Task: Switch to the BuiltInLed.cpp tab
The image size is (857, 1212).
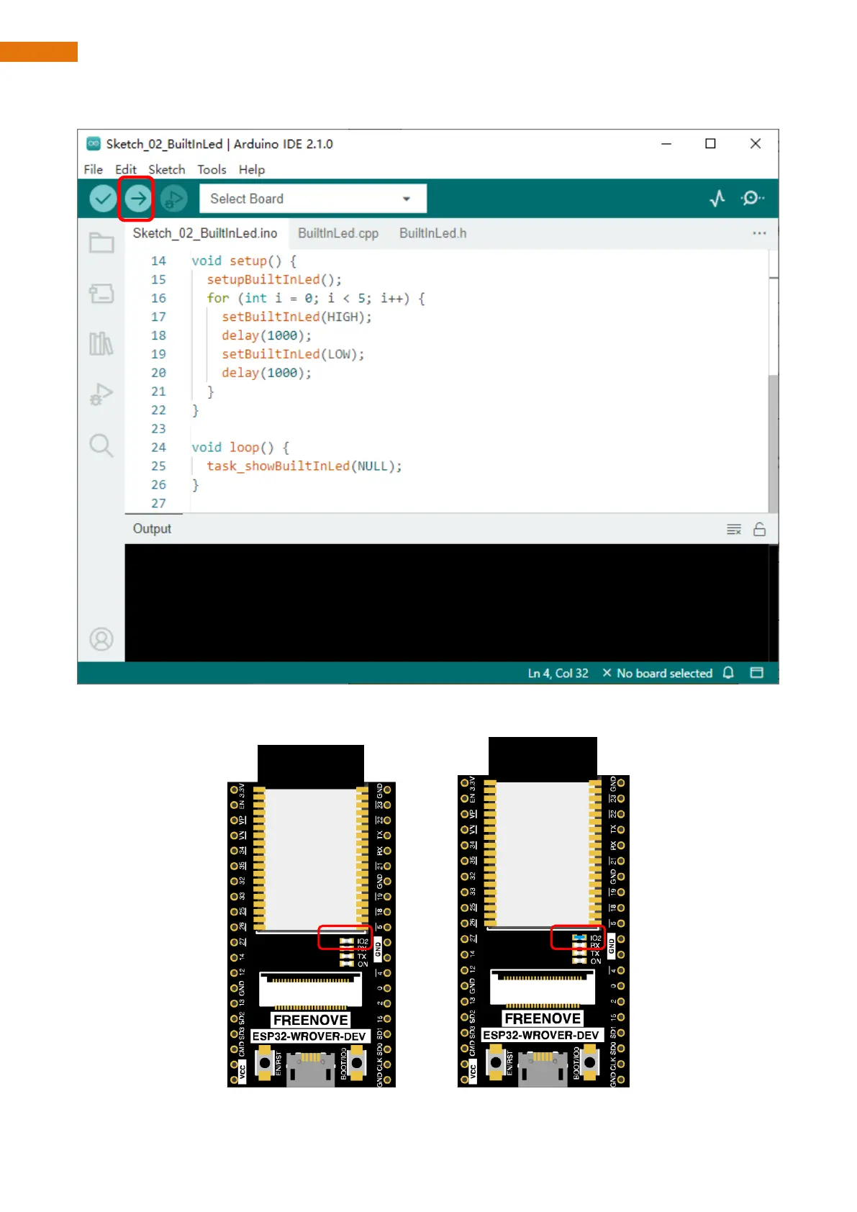Action: [338, 233]
